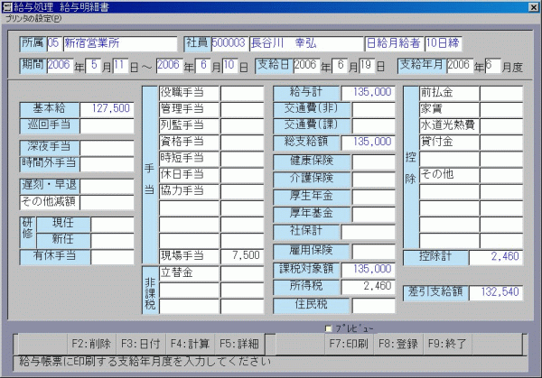
Task: Click F4:計算 to calculate
Action: pos(189,344)
